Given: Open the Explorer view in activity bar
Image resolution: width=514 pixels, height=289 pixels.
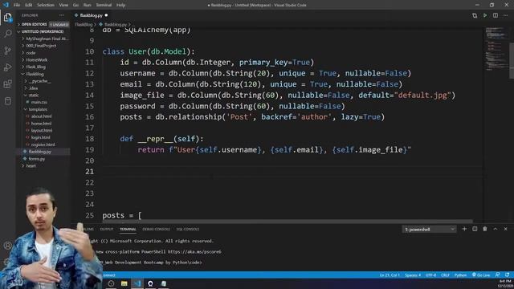Looking at the screenshot, I should (x=7, y=18).
